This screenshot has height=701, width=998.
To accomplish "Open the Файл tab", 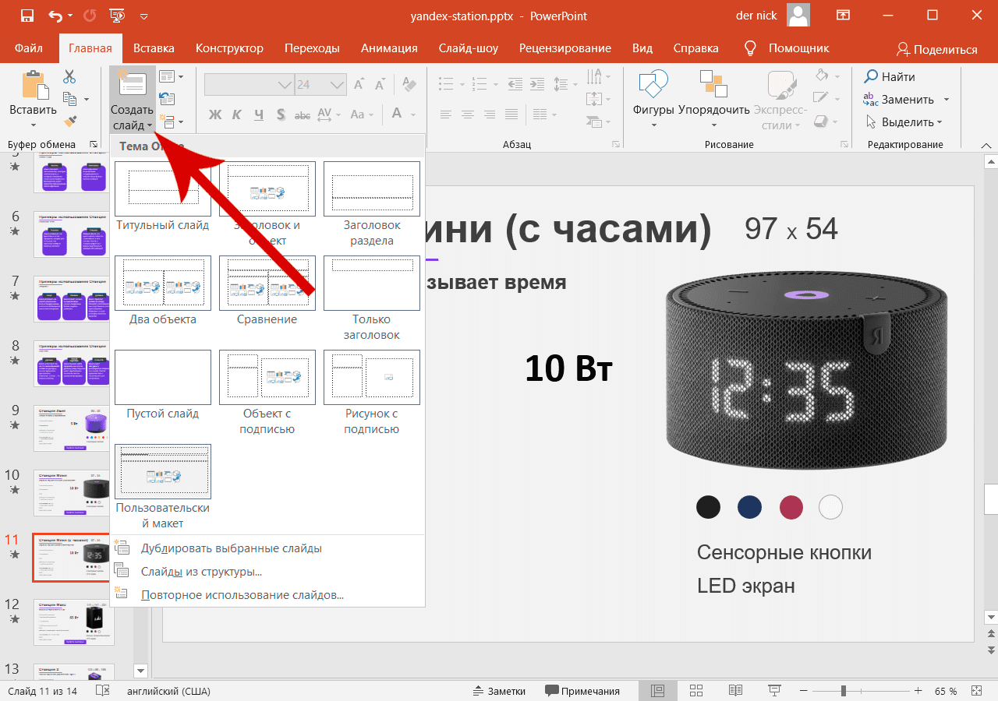I will pos(29,48).
